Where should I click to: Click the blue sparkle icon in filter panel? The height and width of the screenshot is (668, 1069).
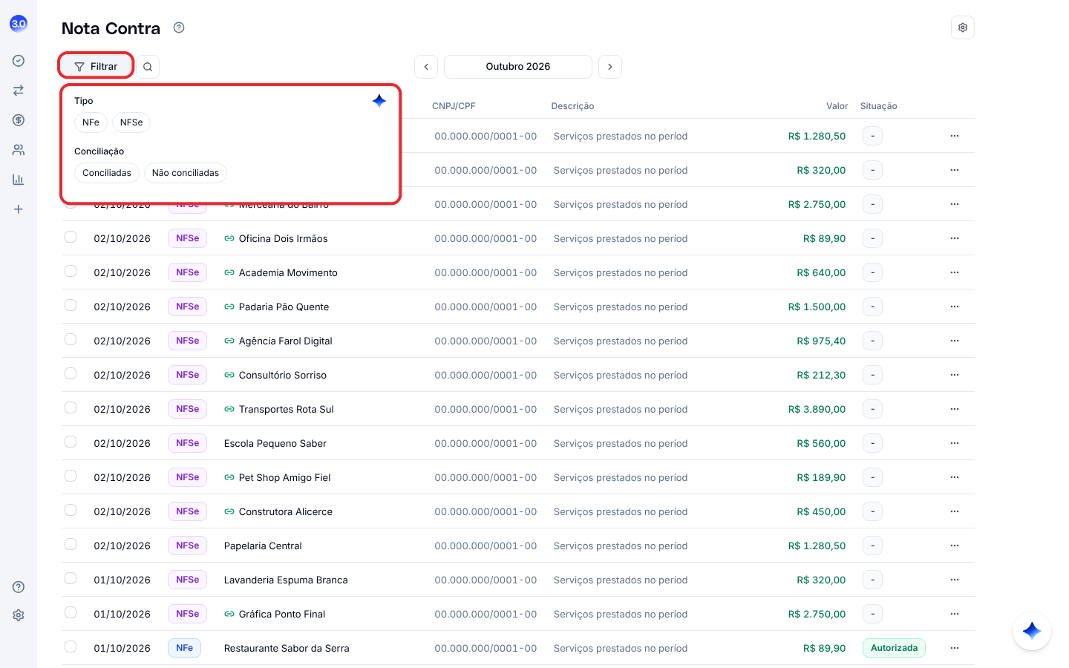(x=379, y=101)
